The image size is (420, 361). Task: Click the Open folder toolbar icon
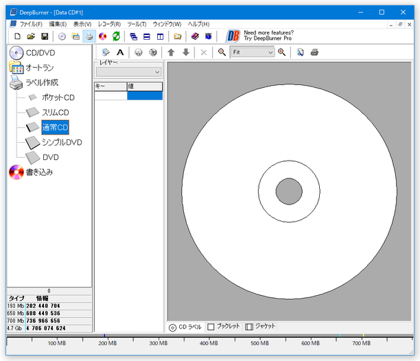tap(31, 36)
